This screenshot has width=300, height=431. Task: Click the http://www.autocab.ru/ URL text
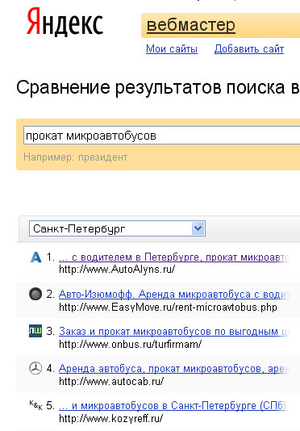(111, 381)
